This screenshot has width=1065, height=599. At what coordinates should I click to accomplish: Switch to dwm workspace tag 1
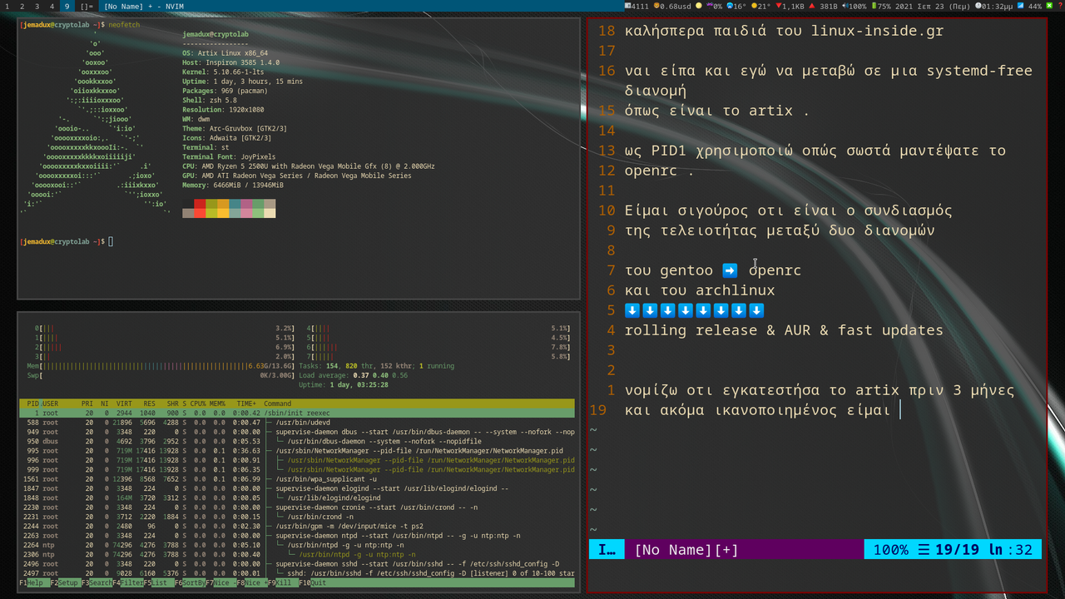coord(7,6)
